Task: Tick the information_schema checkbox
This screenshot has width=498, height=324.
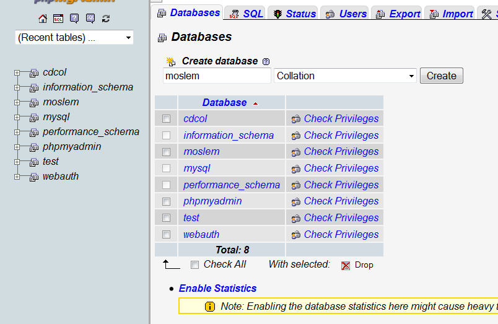Action: [166, 135]
